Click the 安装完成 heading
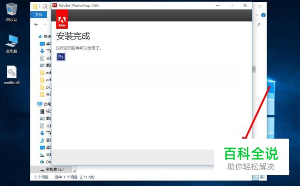Image resolution: width=300 pixels, height=186 pixels. [x=73, y=36]
